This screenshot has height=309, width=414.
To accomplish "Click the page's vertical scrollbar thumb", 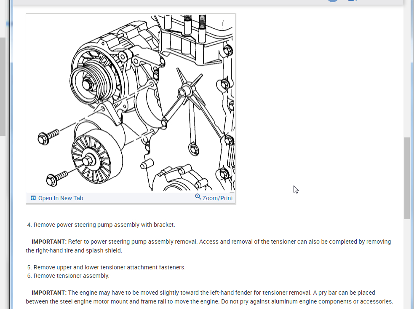I will coord(407,178).
